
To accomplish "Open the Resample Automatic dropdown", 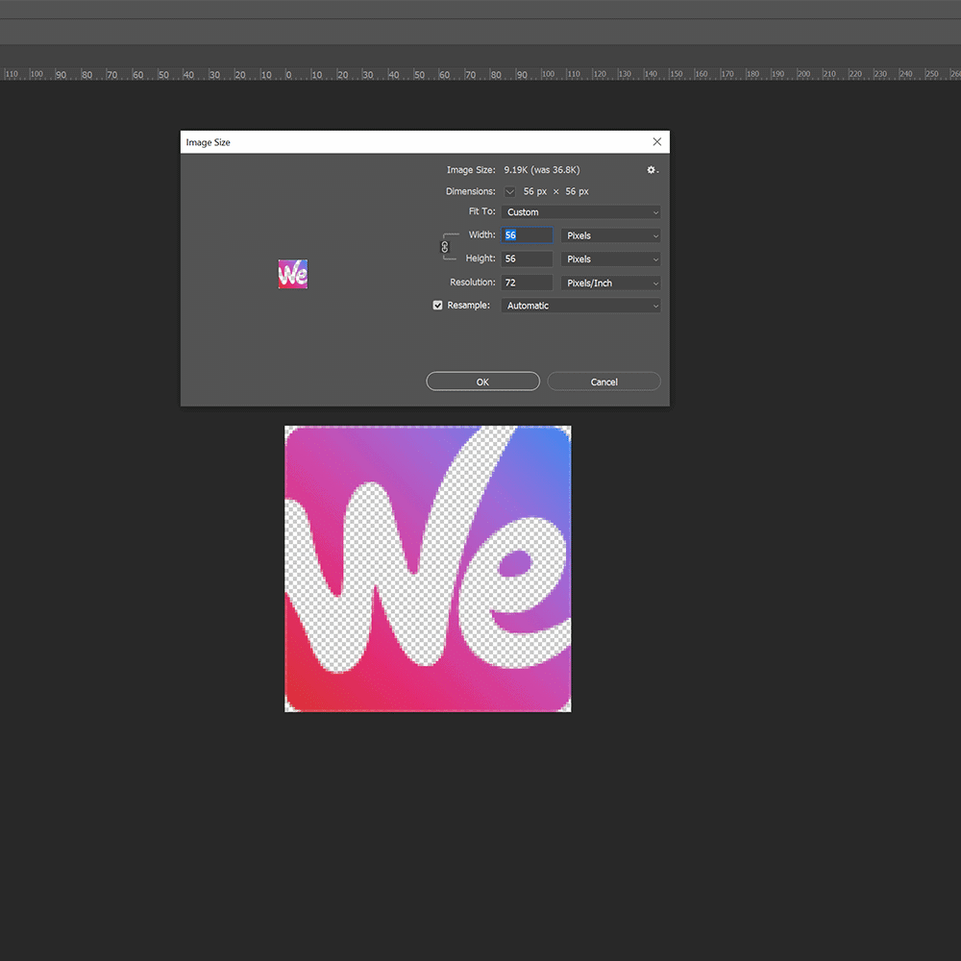I will click(x=581, y=306).
